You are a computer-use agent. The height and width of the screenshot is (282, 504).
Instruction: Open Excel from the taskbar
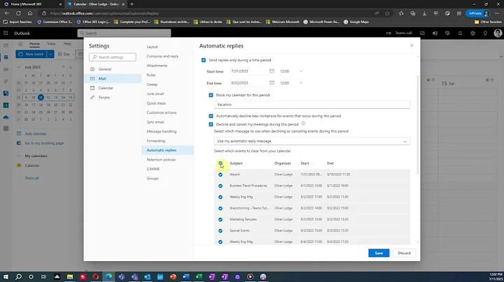[199, 276]
